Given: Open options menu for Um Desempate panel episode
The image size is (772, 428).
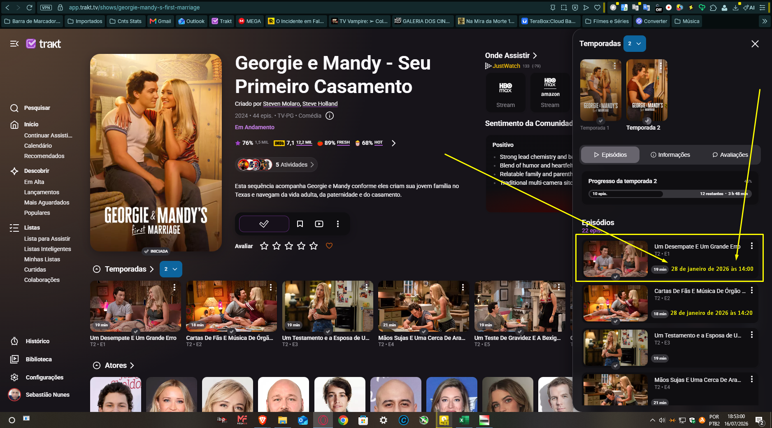Looking at the screenshot, I should pos(752,246).
